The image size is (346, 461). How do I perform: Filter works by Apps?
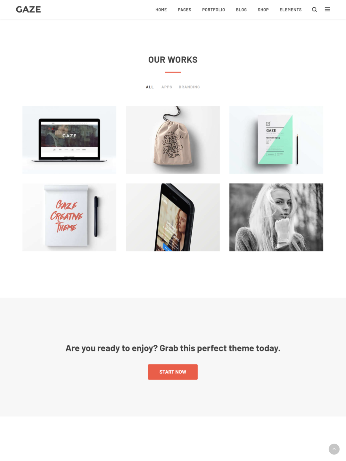pyautogui.click(x=167, y=87)
